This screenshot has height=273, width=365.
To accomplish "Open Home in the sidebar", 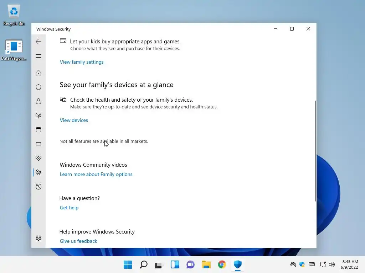I will click(38, 73).
